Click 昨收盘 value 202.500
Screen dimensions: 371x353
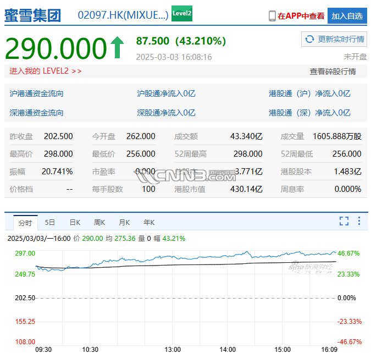click(x=58, y=136)
